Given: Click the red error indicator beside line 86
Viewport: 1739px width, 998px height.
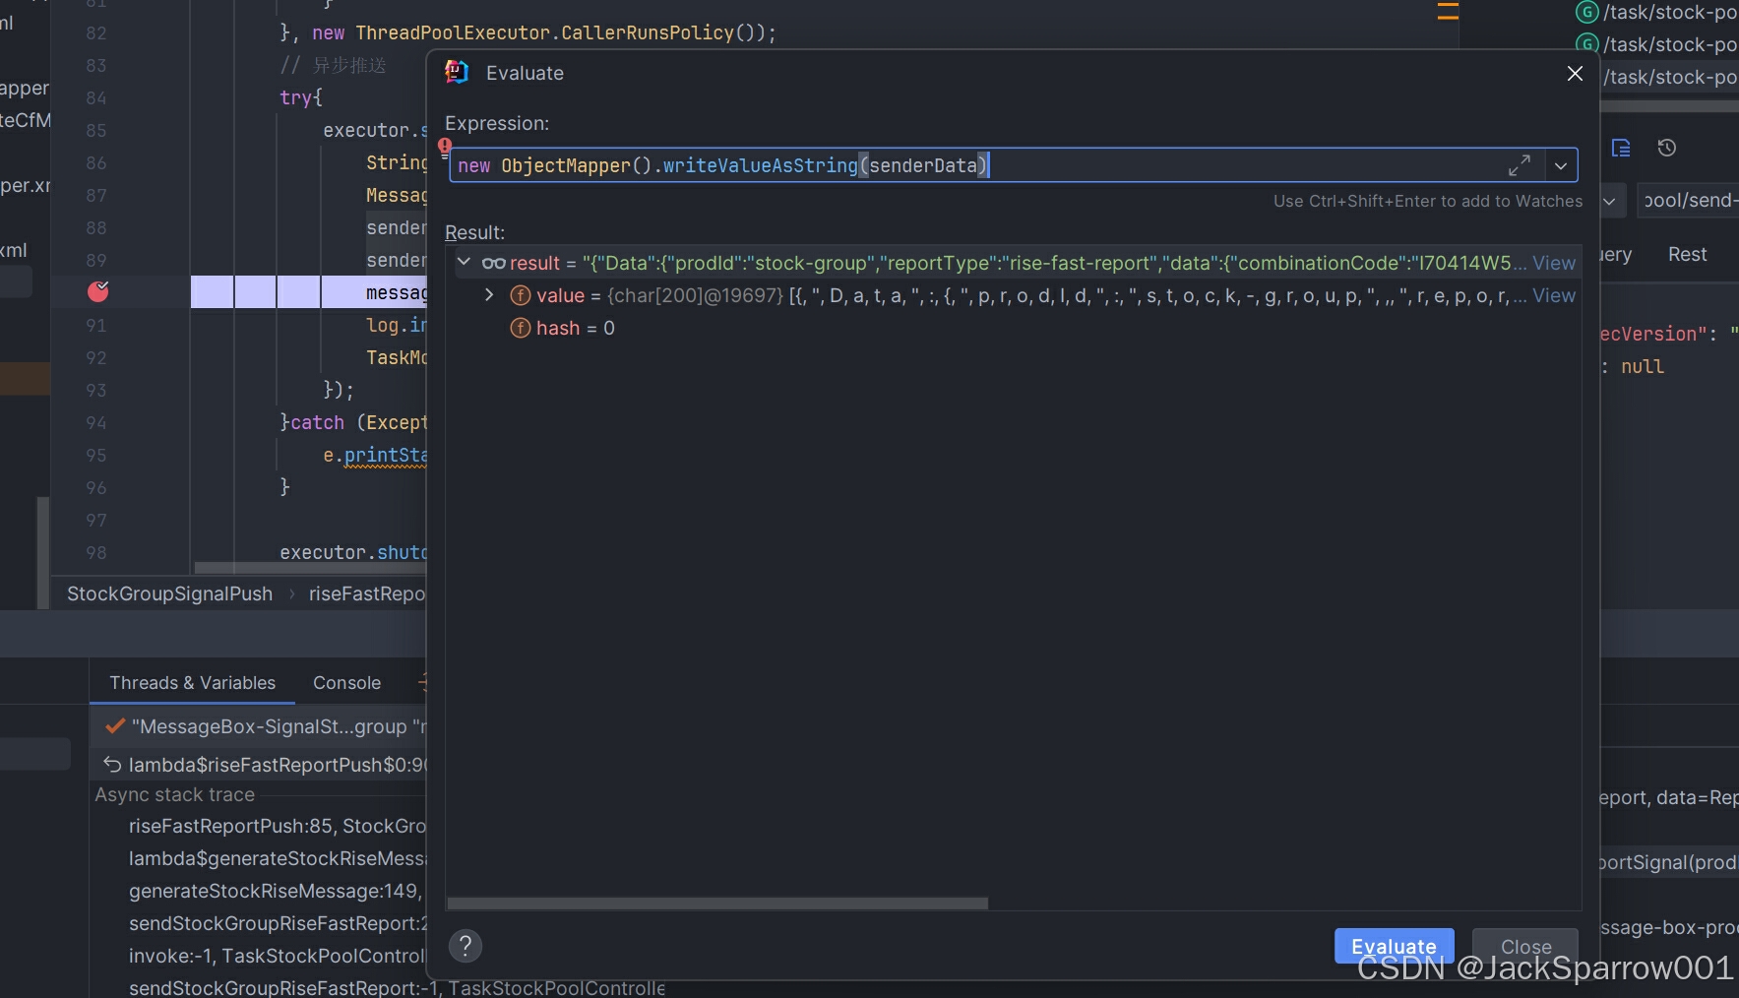Looking at the screenshot, I should coord(444,146).
